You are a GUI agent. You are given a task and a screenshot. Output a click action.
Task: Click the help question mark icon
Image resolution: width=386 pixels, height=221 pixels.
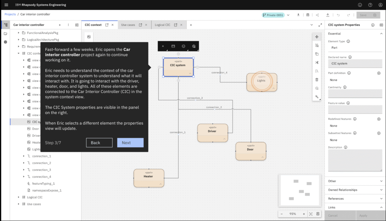pyautogui.click(x=370, y=5)
